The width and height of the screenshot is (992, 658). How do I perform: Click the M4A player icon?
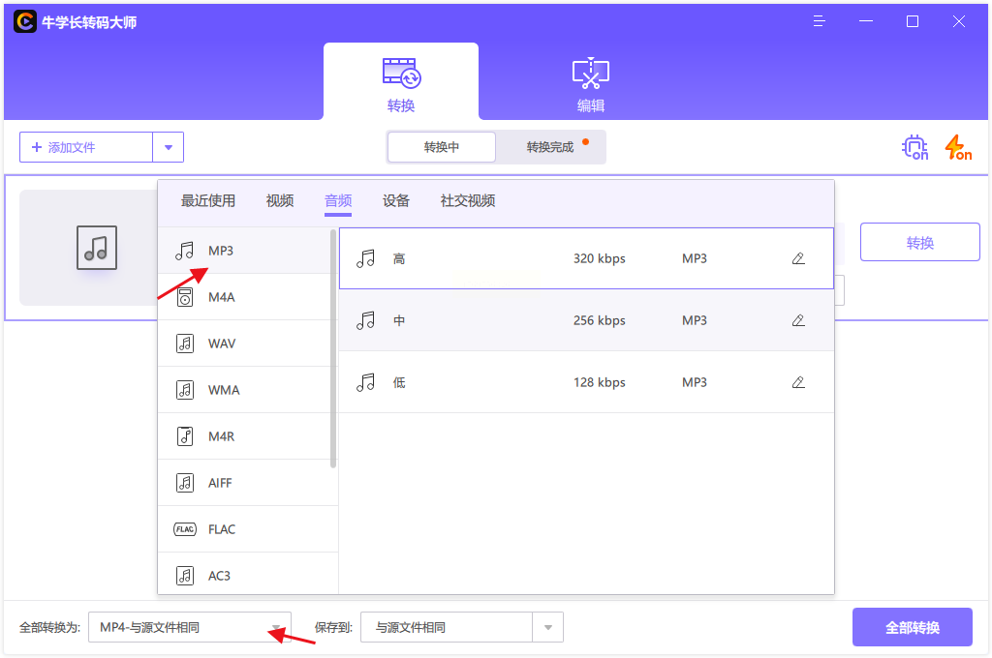tap(185, 297)
